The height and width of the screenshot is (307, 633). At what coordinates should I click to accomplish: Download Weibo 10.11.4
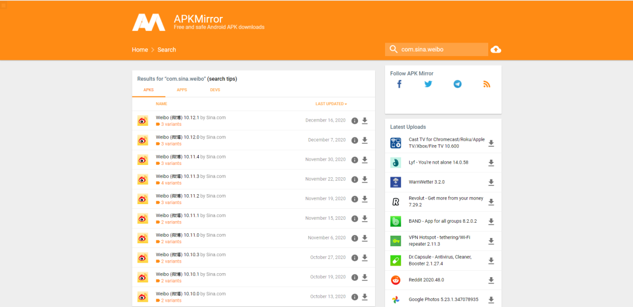coord(365,160)
